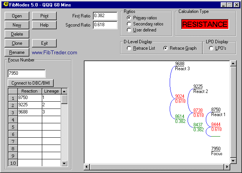Viewport: 242px width, 173px height.
Task: Minimize the FibNodes window
Action: tap(223, 5)
